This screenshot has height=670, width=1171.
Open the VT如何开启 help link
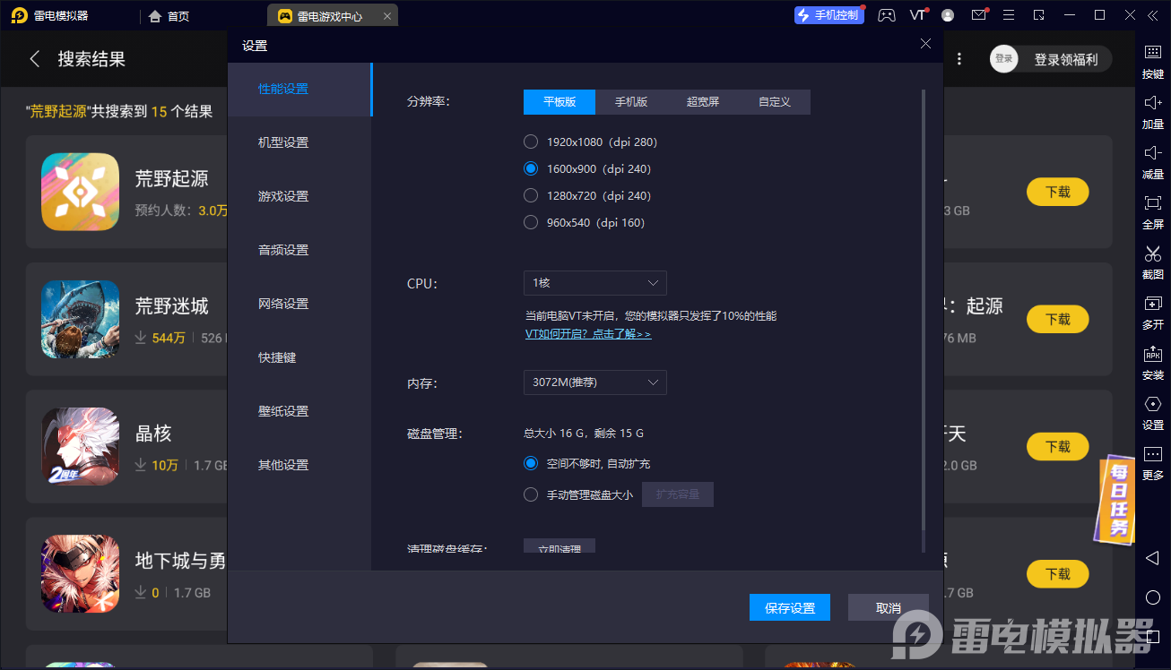click(588, 334)
